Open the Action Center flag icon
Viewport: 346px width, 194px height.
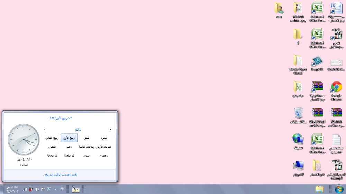(43, 189)
